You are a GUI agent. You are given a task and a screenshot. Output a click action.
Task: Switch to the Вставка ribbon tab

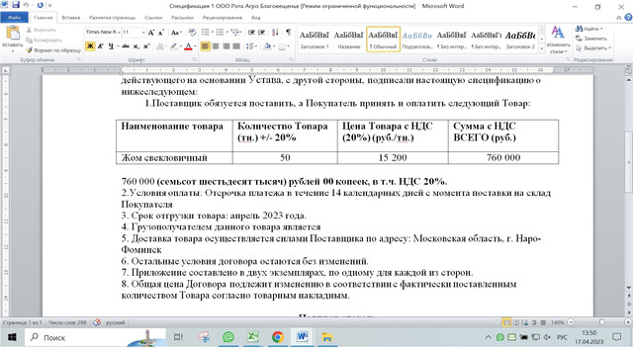[71, 18]
